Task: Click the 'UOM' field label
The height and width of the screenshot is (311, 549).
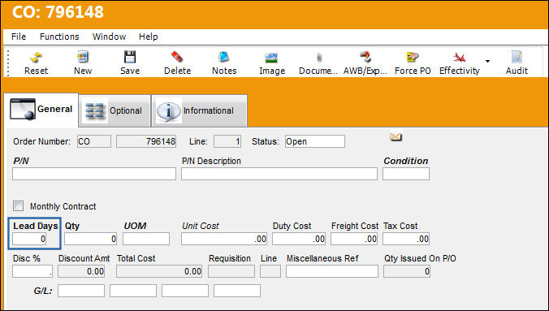Action: click(135, 226)
